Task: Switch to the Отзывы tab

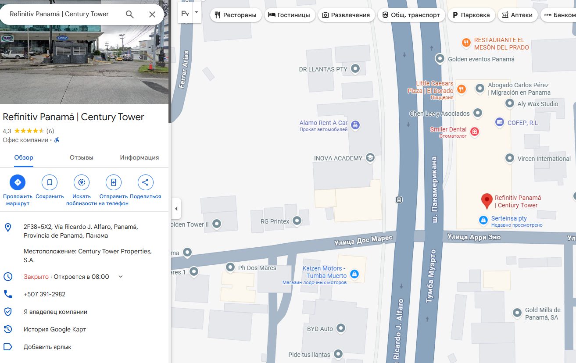Action: pos(82,157)
